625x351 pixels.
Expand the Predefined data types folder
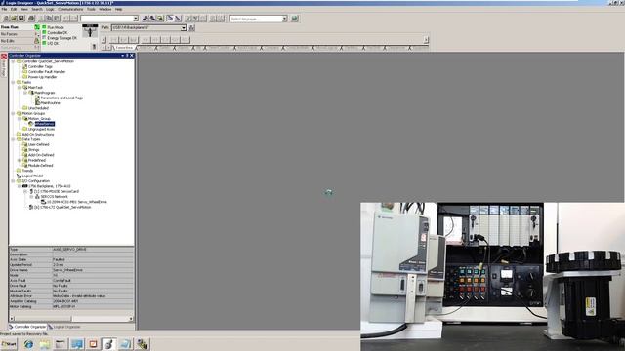20,160
